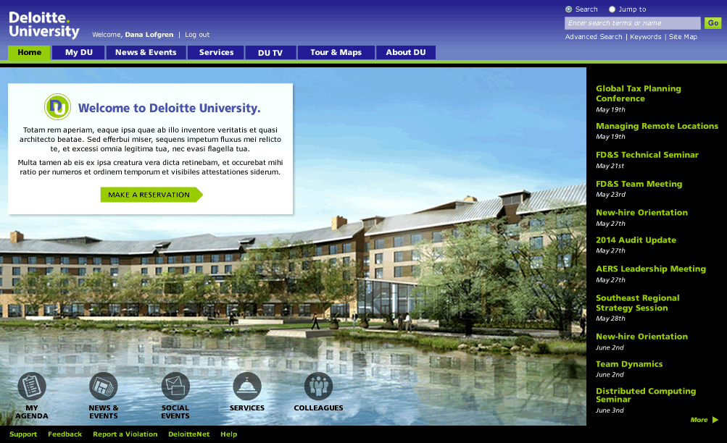
Task: Click the Welcome to Deloitte University heading
Action: 169,108
